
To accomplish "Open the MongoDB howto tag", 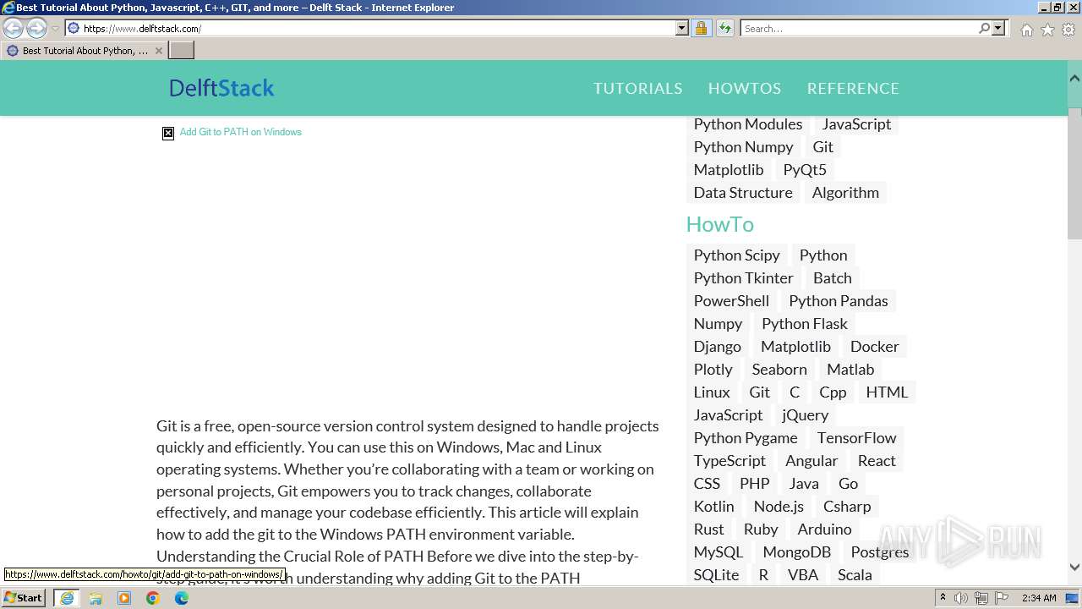I will [x=797, y=551].
